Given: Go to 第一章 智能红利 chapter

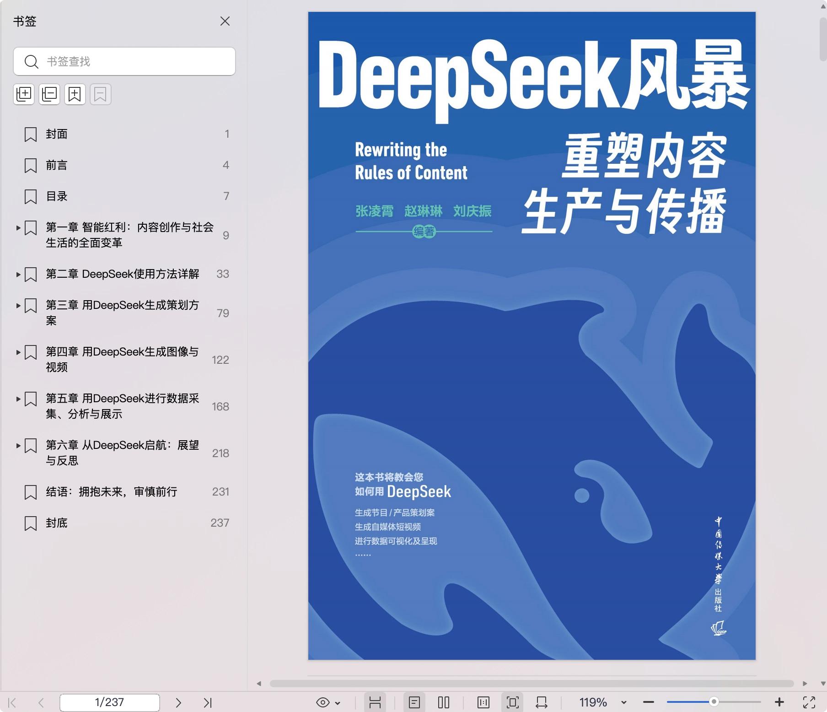Looking at the screenshot, I should coord(129,235).
